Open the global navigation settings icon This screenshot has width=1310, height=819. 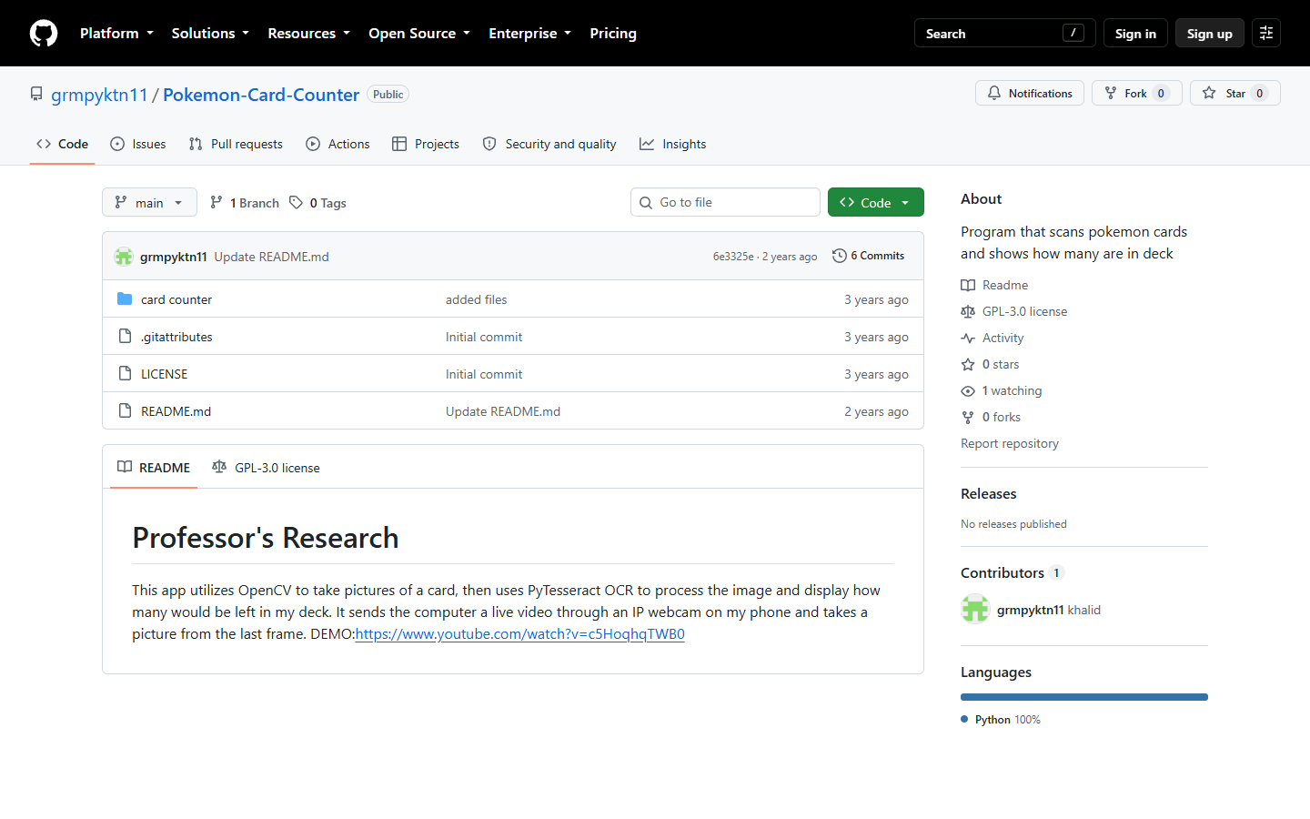(1266, 34)
